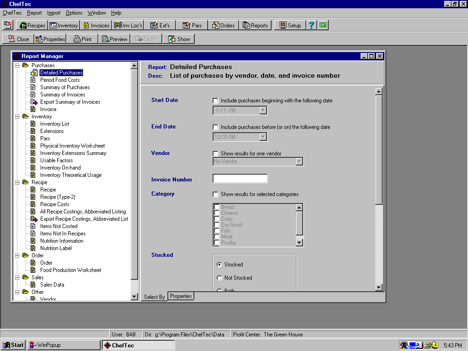Screen dimensions: 468x351
Task: Open the Recipes module from toolbar
Action: coord(32,26)
